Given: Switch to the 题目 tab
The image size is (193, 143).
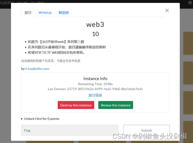Looking at the screenshot, I should (28, 12).
